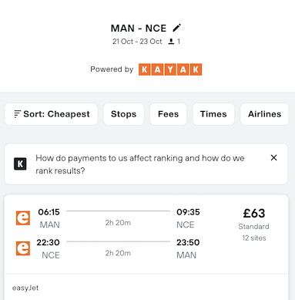Open the Stops filter

tap(124, 114)
